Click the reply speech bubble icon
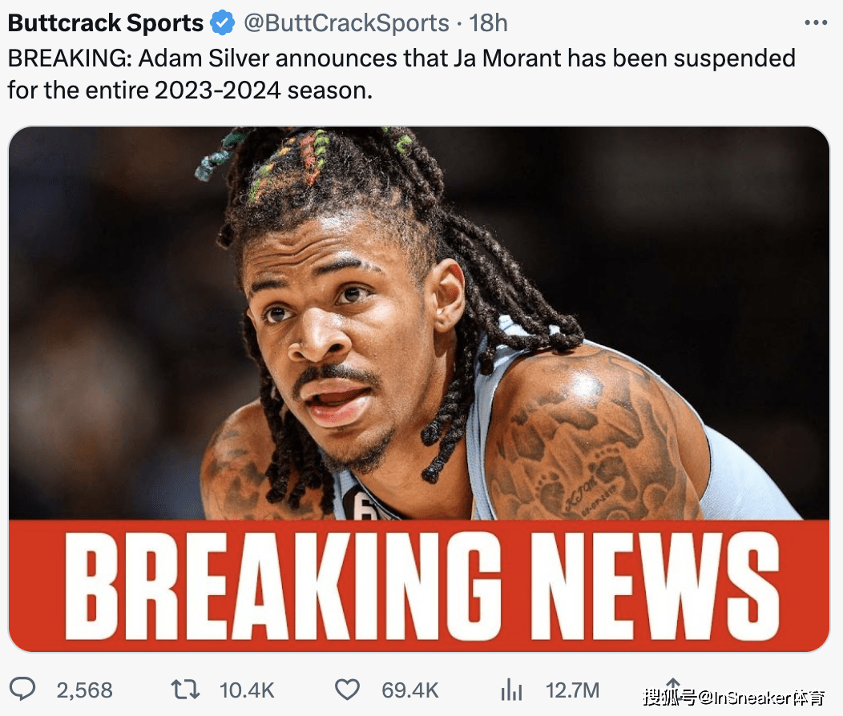 22,689
